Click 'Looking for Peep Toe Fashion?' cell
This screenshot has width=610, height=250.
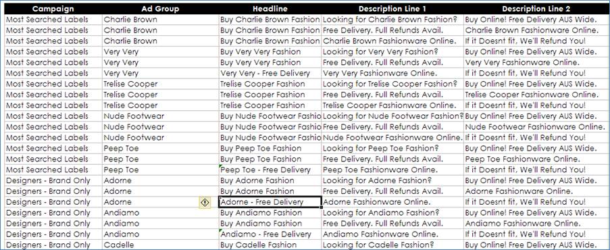point(392,149)
